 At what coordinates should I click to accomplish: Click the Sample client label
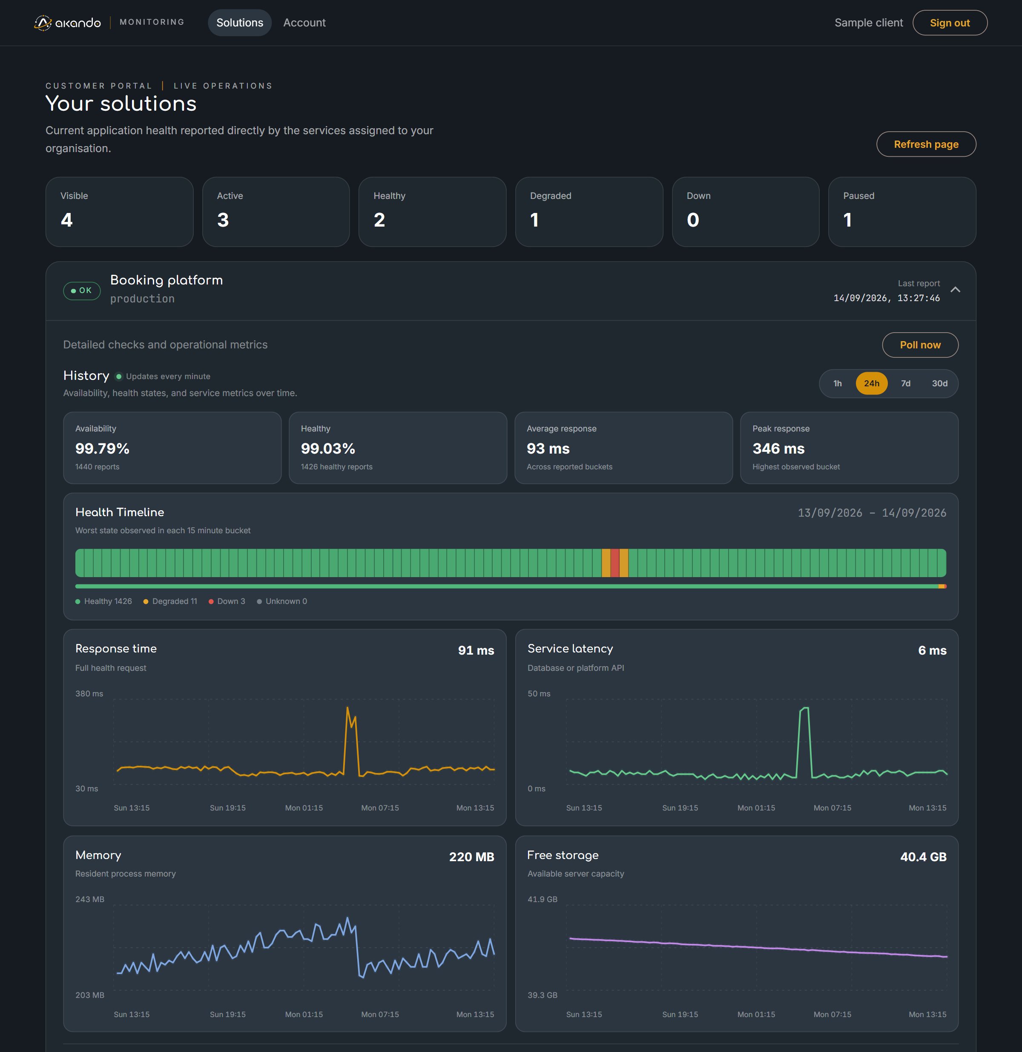868,23
